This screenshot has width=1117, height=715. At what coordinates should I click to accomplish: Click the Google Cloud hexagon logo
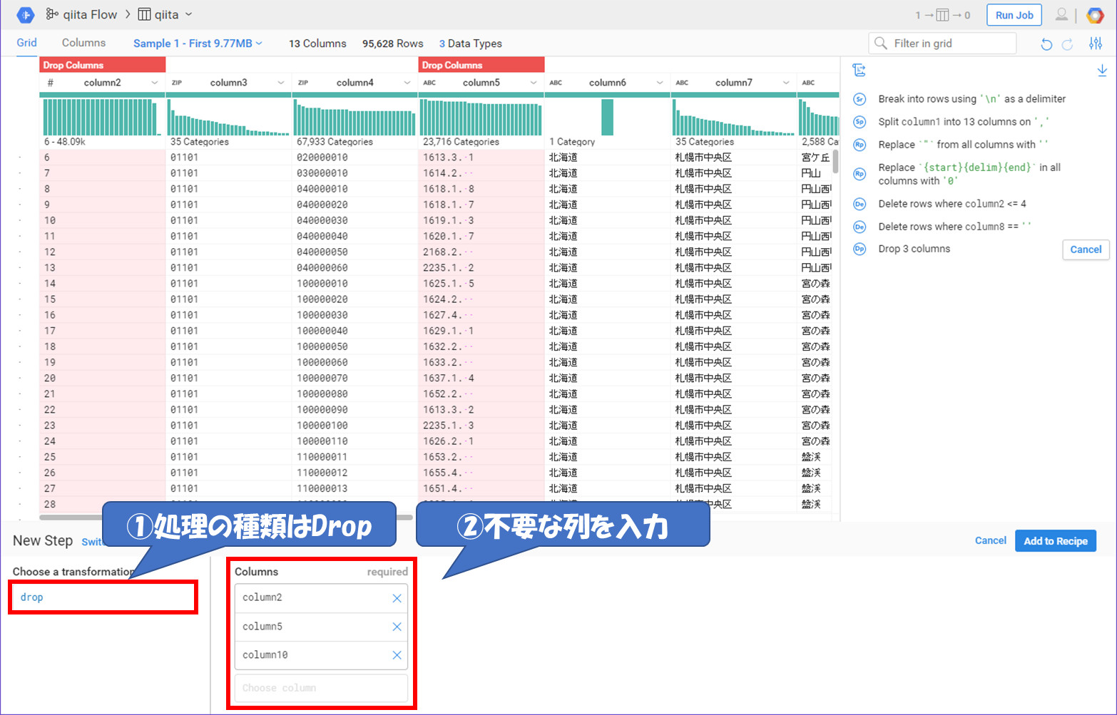point(1095,15)
